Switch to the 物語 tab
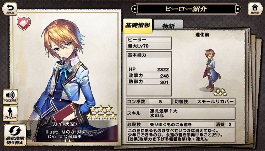 click(x=168, y=26)
